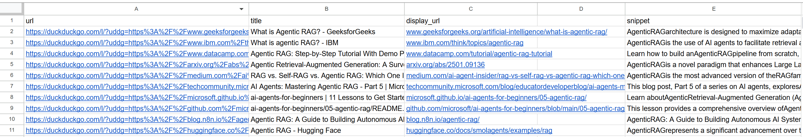Screen dimensions: 803x137
Task: Follow the arxiv.org/abs/2501.09136 link
Action: click(x=445, y=65)
